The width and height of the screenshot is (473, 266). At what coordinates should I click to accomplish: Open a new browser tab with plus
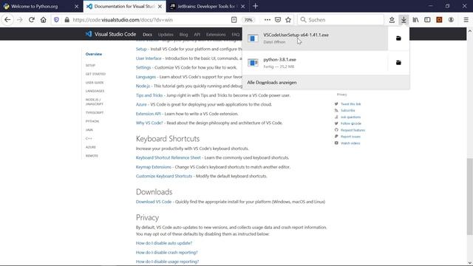255,6
